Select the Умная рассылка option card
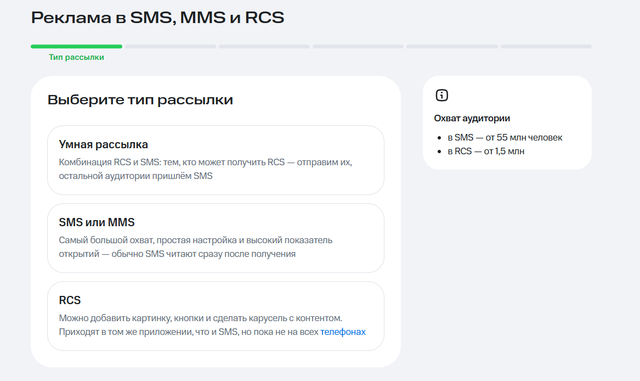Viewport: 640px width, 381px height. 216,160
